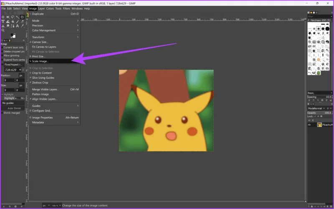Click Print Size... menu entry
The image size is (334, 209).
tap(54, 56)
